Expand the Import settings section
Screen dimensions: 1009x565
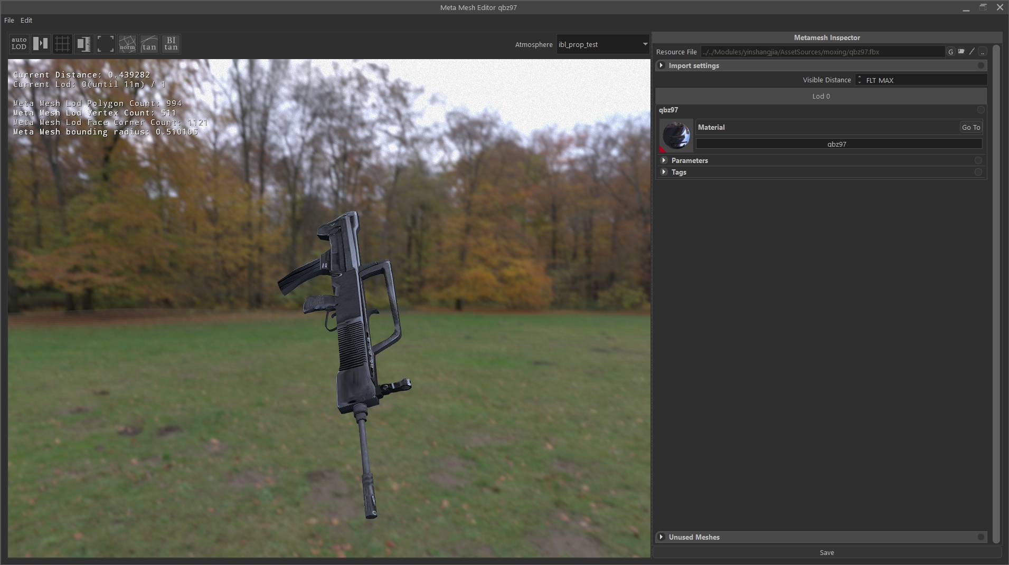pyautogui.click(x=662, y=65)
